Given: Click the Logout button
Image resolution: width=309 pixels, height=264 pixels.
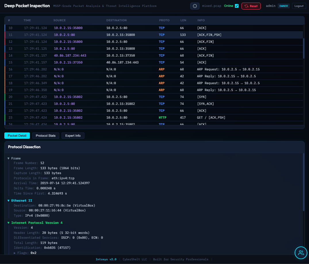Looking at the screenshot, I should pos(299,6).
